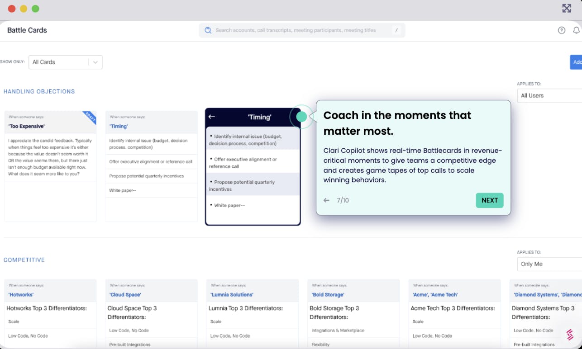Open the gray 'Timing' objection card
The height and width of the screenshot is (349, 582).
point(151,166)
